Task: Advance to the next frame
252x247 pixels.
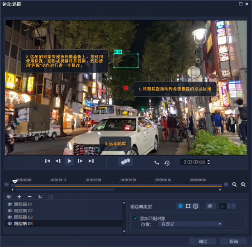Action: (80, 161)
